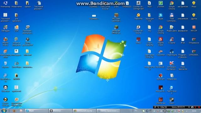Select the Teeworlds desktop icon
This screenshot has height=113, width=201.
139,16
